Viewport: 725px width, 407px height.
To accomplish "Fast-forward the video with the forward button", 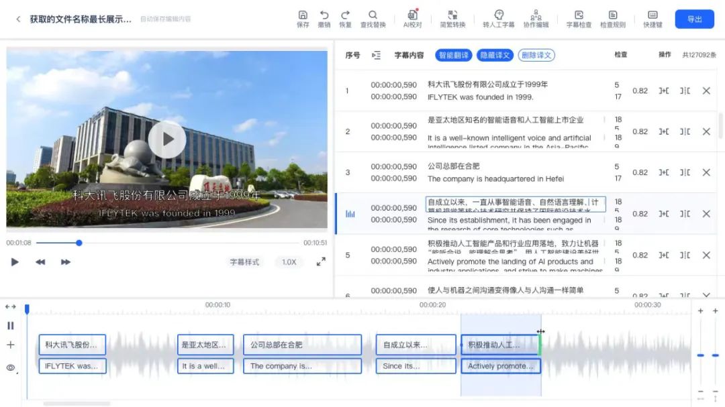I will (x=66, y=262).
